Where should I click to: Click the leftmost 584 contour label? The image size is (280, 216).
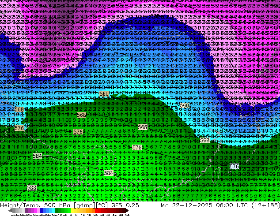(x=38, y=156)
